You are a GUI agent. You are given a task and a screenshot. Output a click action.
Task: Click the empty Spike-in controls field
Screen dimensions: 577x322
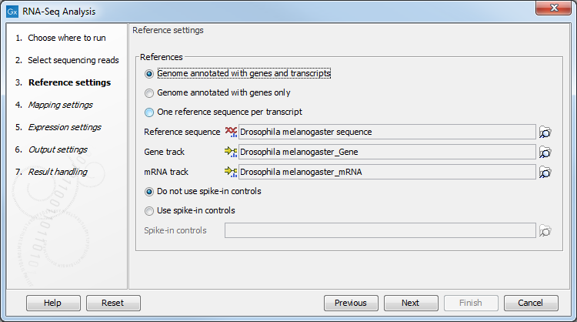point(380,230)
